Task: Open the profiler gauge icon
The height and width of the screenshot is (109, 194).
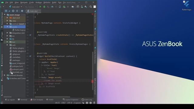Action: coord(52,7)
